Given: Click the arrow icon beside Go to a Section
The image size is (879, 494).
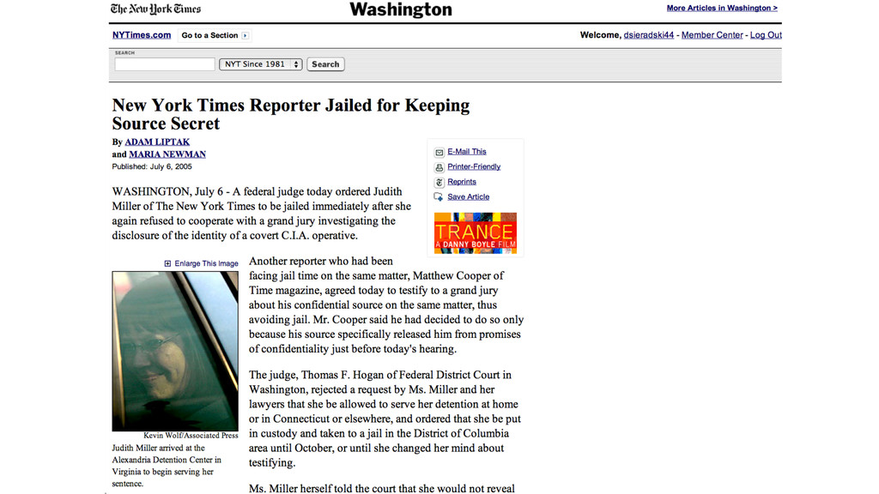Looking at the screenshot, I should tap(245, 35).
